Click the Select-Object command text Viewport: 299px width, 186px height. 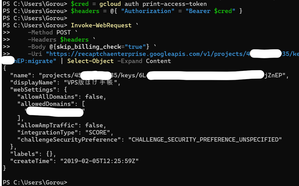pyautogui.click(x=90, y=61)
